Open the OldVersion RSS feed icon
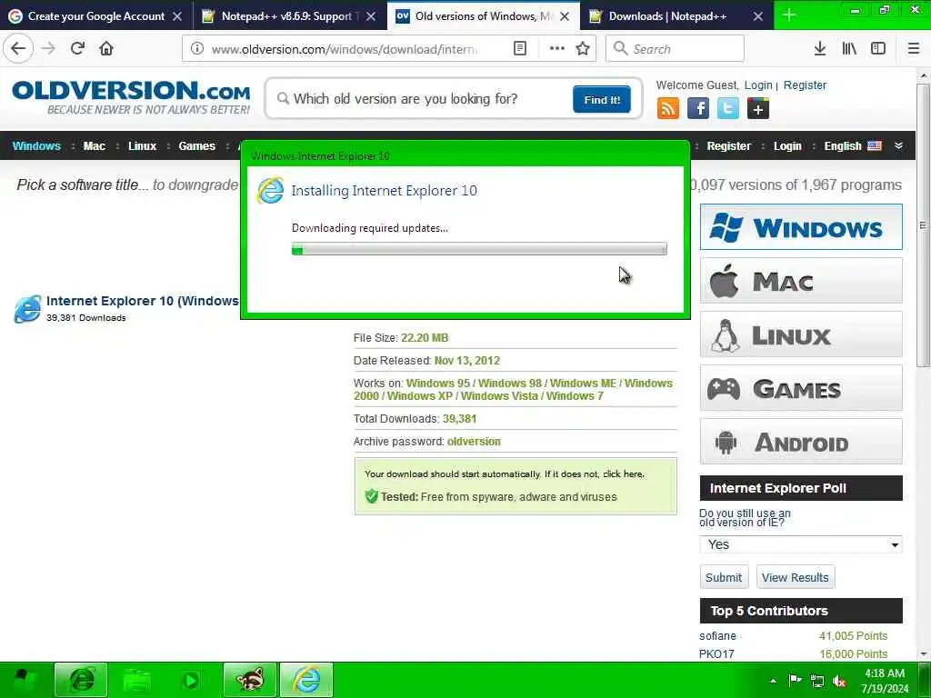 tap(668, 109)
